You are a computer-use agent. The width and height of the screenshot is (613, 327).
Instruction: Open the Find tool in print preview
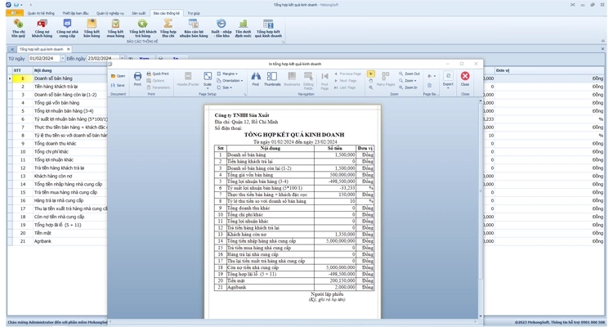point(255,78)
